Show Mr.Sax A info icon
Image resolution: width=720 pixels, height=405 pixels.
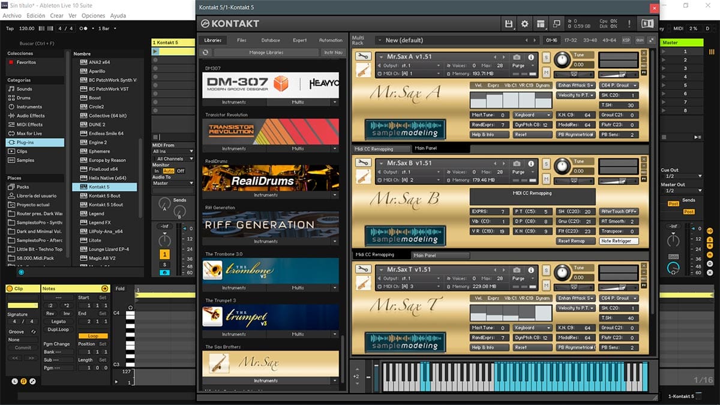coord(531,57)
